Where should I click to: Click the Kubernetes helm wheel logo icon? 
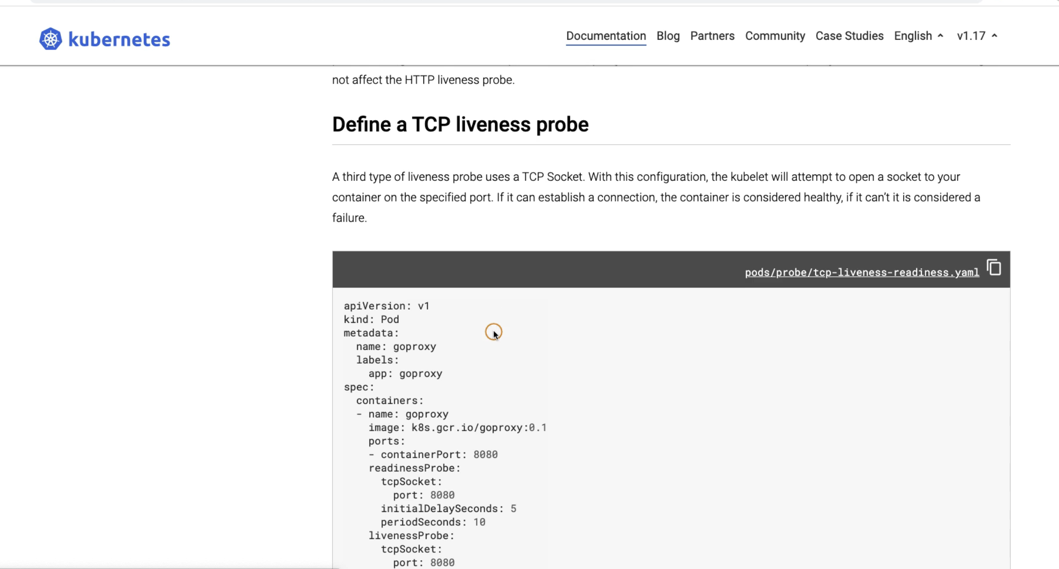tap(50, 39)
